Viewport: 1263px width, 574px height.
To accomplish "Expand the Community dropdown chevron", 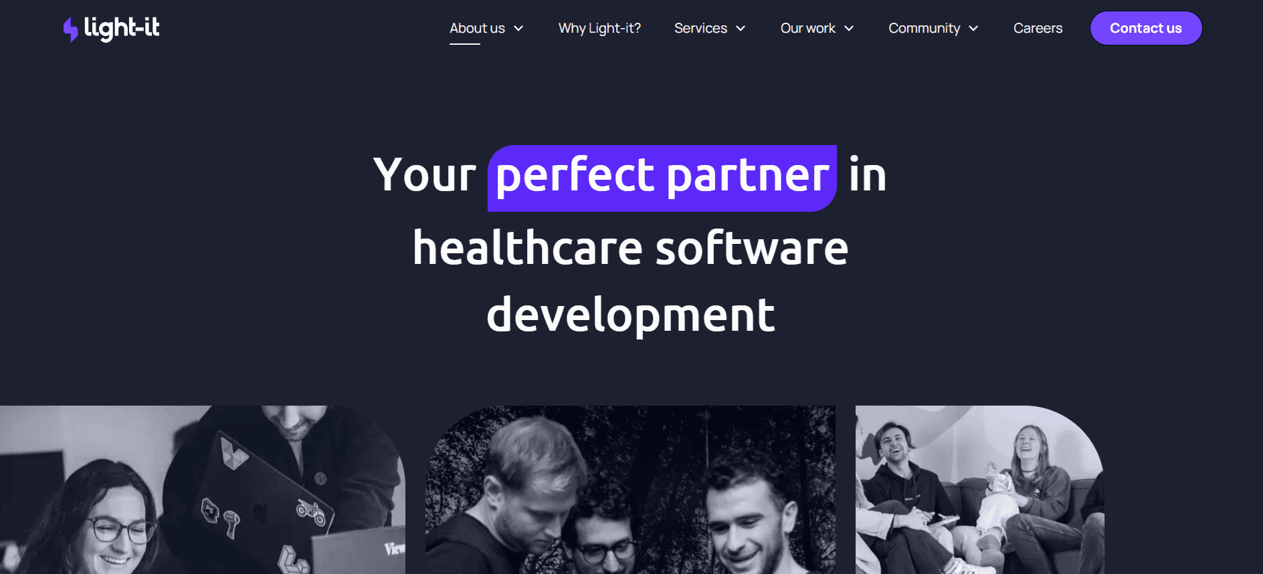I will [x=973, y=28].
